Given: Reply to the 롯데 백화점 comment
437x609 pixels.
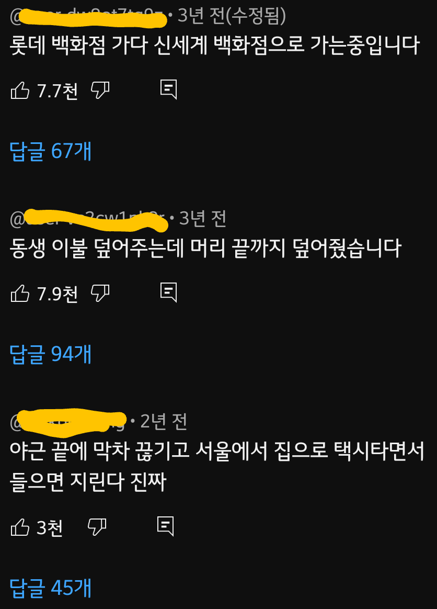Looking at the screenshot, I should click(168, 89).
